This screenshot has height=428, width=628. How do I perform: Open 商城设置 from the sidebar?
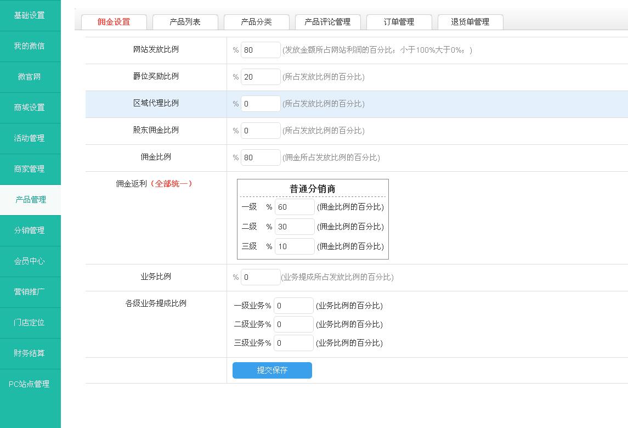coord(30,108)
